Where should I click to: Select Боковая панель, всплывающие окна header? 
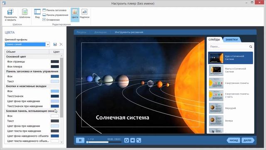pos(30,111)
